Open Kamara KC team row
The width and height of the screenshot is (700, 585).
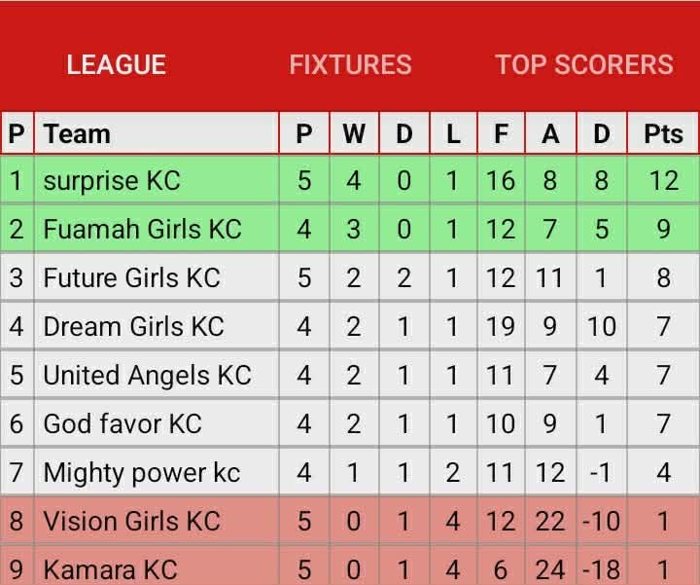tap(350, 567)
